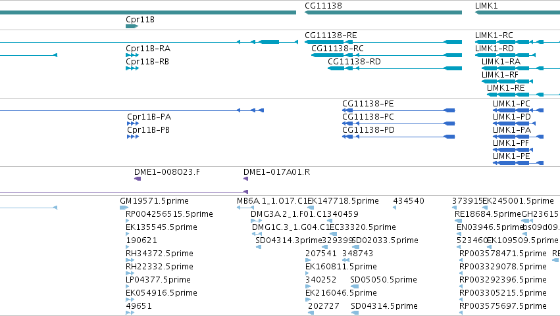This screenshot has width=560, height=316.
Task: Select protein LIMK1-PC
Action: pos(511,104)
